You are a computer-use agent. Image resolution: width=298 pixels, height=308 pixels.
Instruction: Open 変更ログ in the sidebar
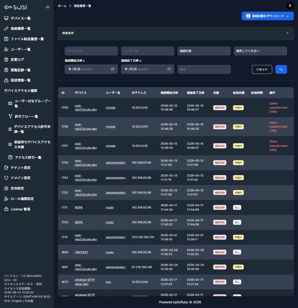pos(17,59)
